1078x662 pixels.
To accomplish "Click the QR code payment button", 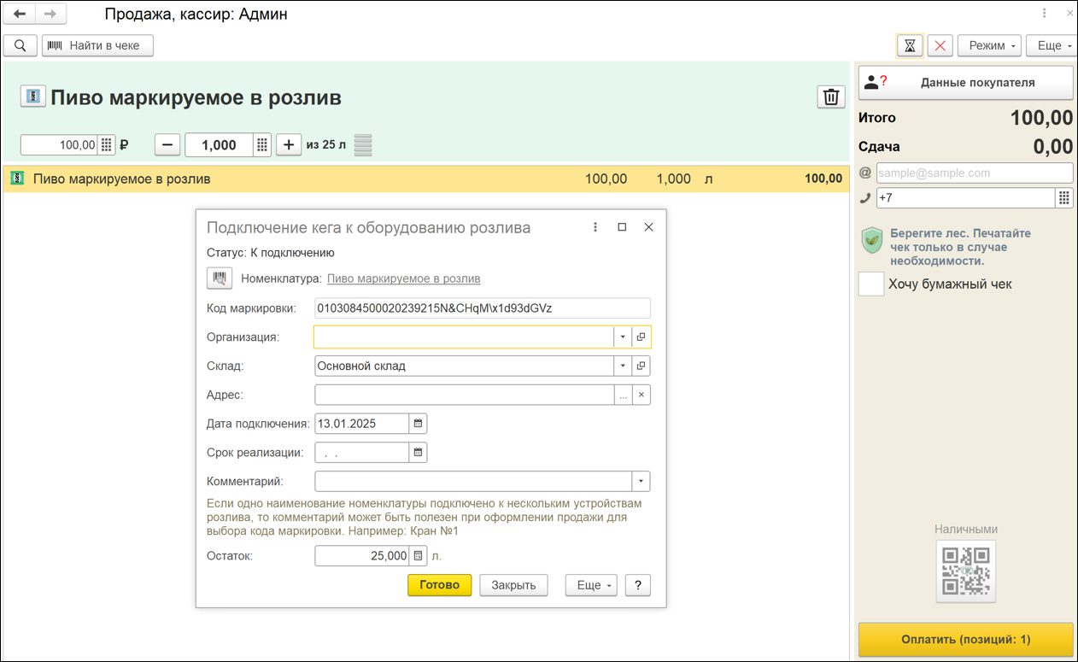I will point(966,571).
